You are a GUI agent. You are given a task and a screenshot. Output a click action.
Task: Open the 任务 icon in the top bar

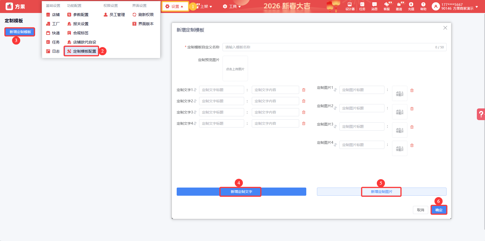point(362,6)
